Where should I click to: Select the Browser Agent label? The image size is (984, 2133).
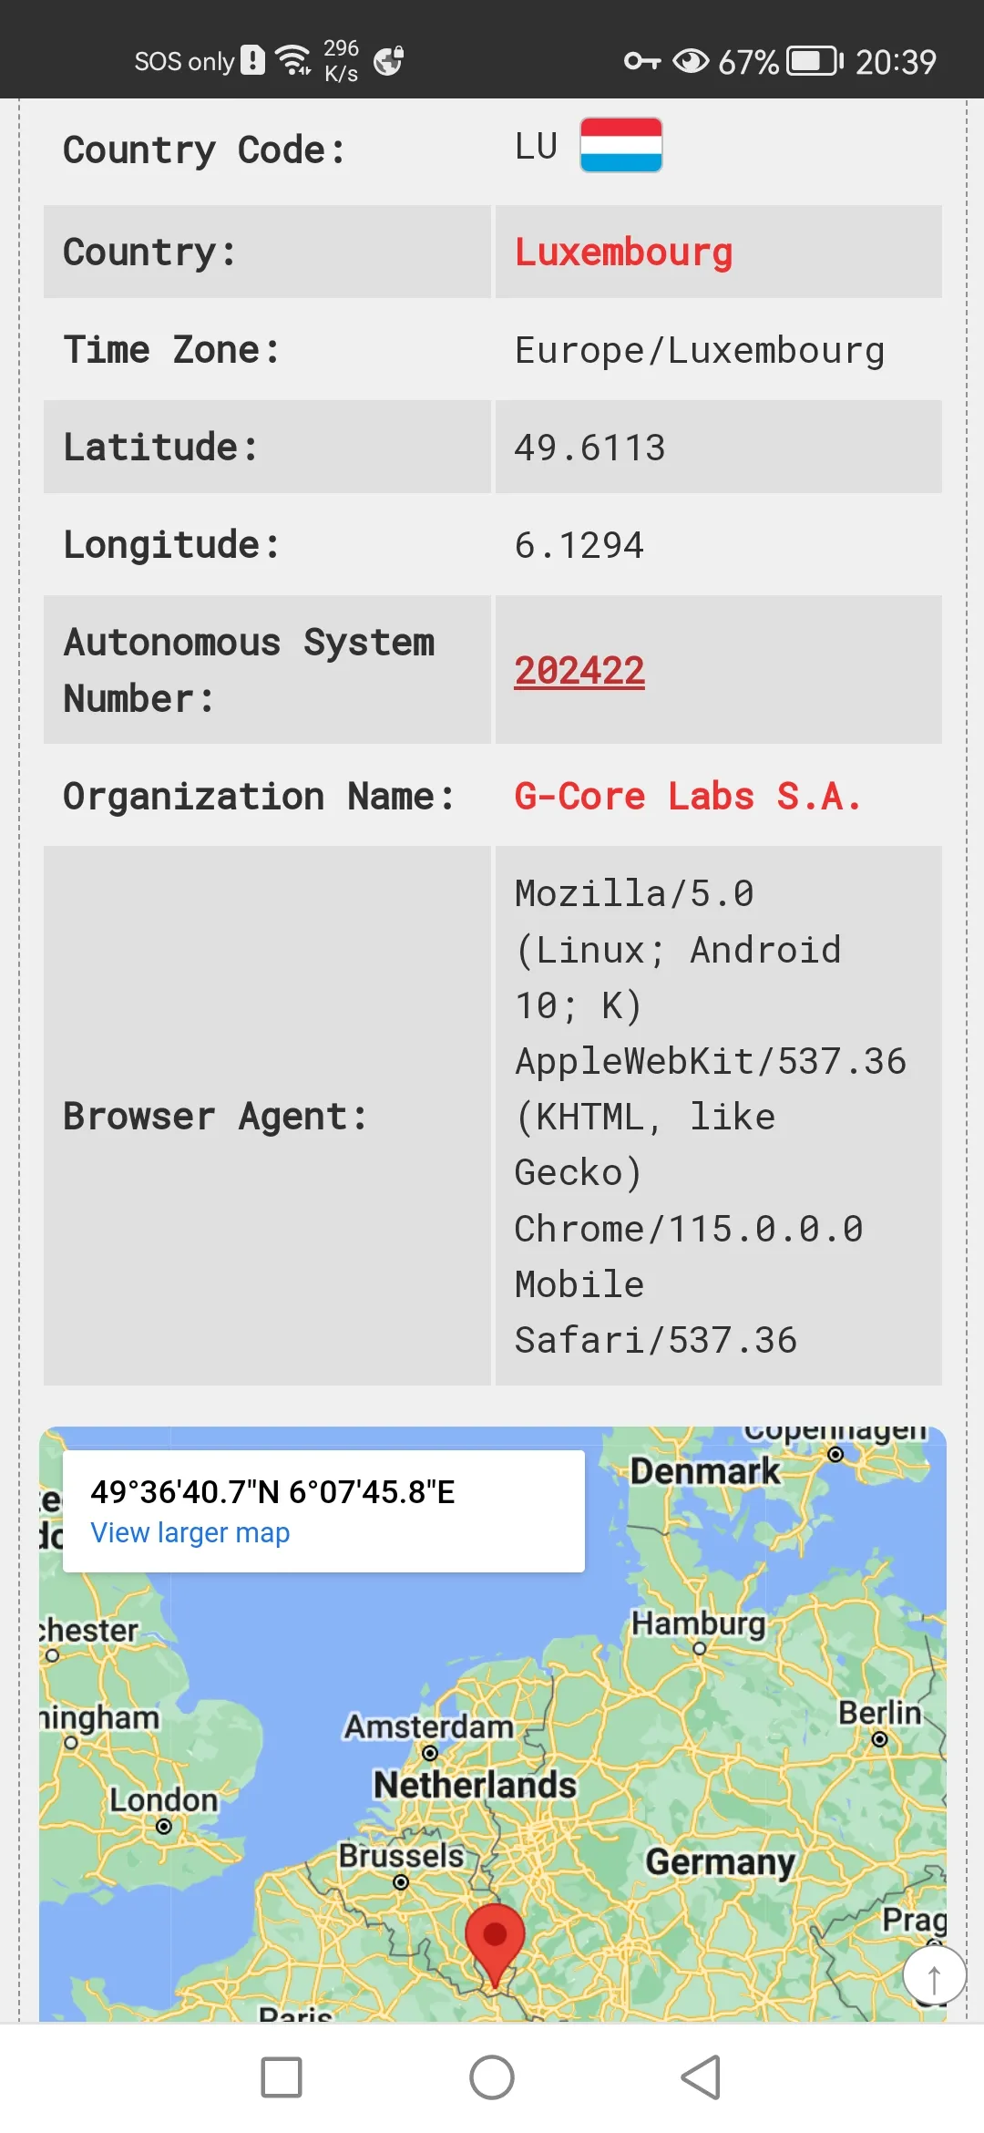coord(216,1117)
